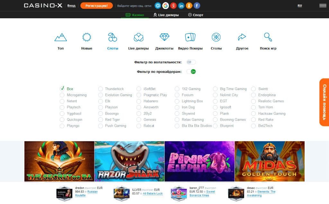Select the Hacksaw Gaming provider filter
This screenshot has width=329, height=204.
[x=268, y=114]
